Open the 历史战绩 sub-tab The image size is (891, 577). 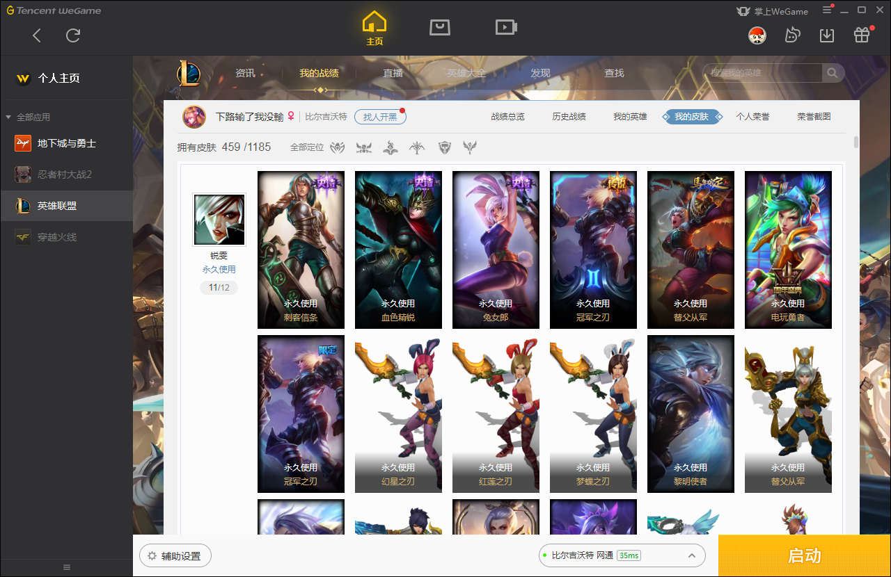(569, 117)
